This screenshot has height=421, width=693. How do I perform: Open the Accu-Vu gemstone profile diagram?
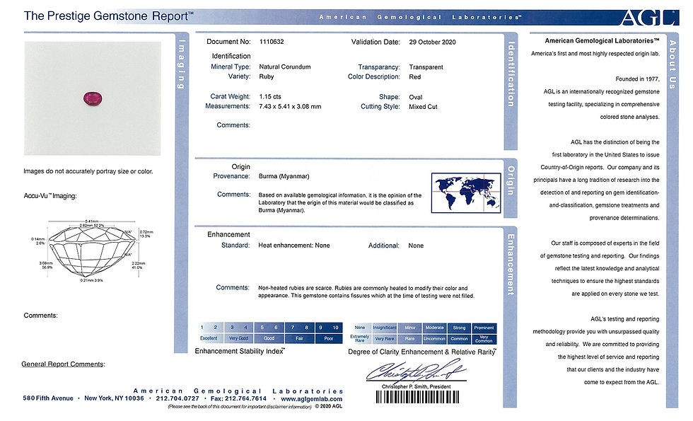click(92, 250)
